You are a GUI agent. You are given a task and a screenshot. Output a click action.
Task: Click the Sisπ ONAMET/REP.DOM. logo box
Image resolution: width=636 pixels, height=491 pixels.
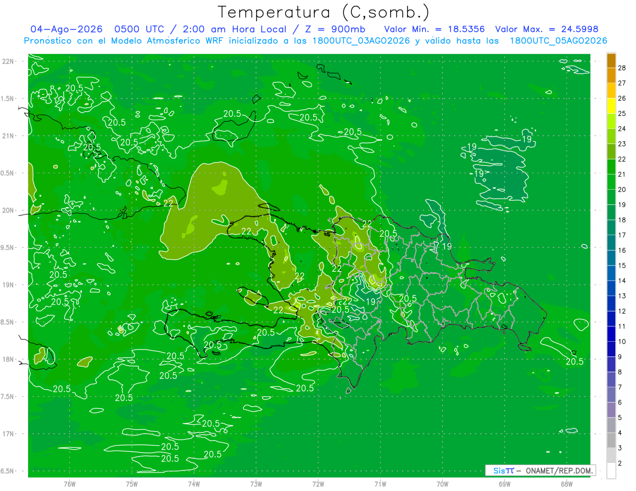point(540,470)
